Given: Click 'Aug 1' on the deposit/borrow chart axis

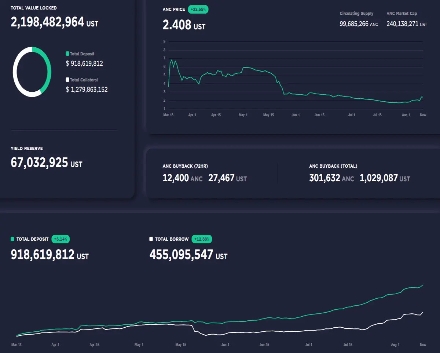Looking at the screenshot, I should coord(395,345).
